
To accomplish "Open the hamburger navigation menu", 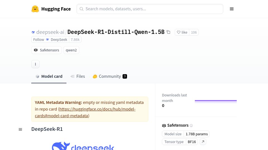I will tap(232, 9).
